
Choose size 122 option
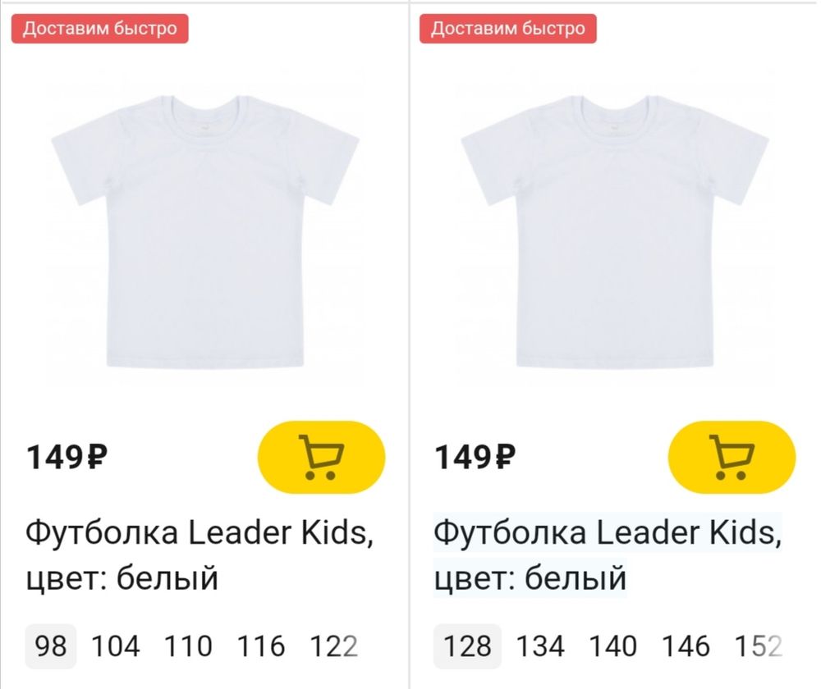[333, 646]
